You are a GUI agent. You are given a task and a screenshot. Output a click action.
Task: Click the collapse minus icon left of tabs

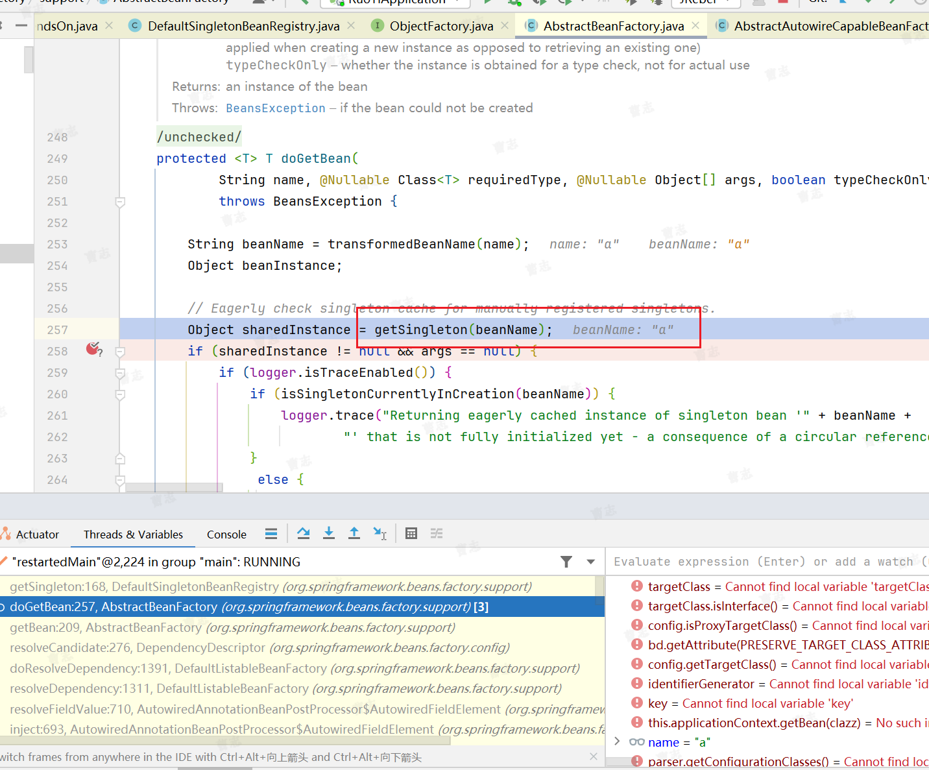[21, 25]
